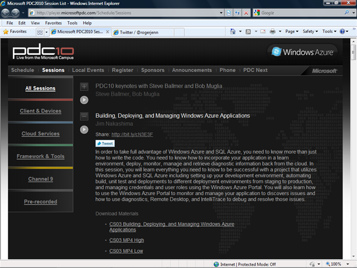Click the Print icon
The width and height of the screenshot is (357, 268).
point(273,31)
